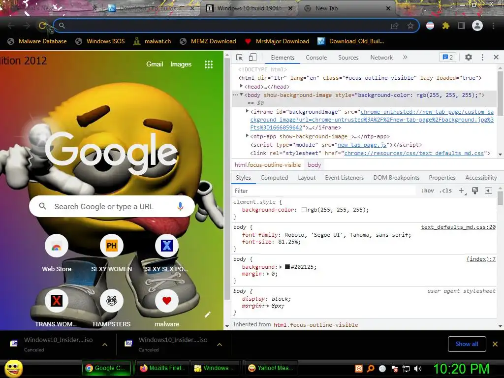Add a new style rule with plus
The height and width of the screenshot is (378, 504).
pyautogui.click(x=461, y=190)
